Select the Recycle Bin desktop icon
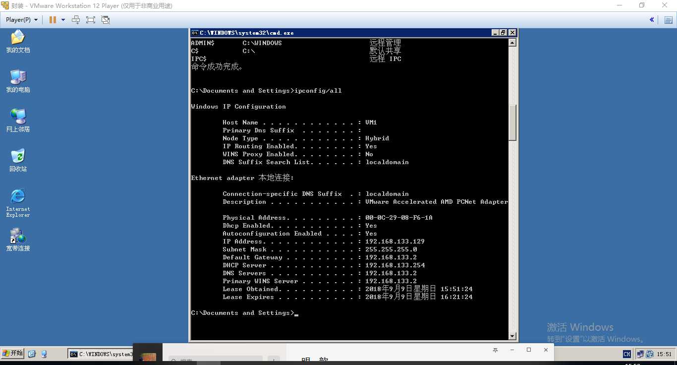Image resolution: width=677 pixels, height=365 pixels. point(18,160)
